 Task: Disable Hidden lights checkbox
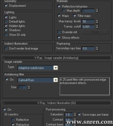6,26
